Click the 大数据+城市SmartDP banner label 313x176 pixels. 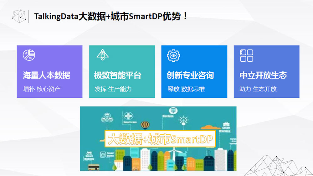click(160, 139)
